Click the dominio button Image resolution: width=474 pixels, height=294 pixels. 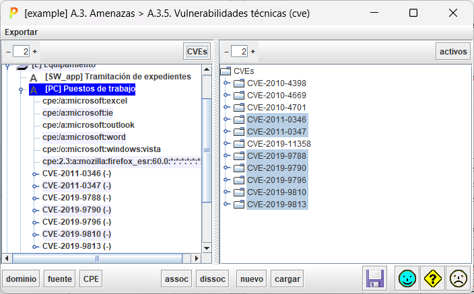coord(21,279)
